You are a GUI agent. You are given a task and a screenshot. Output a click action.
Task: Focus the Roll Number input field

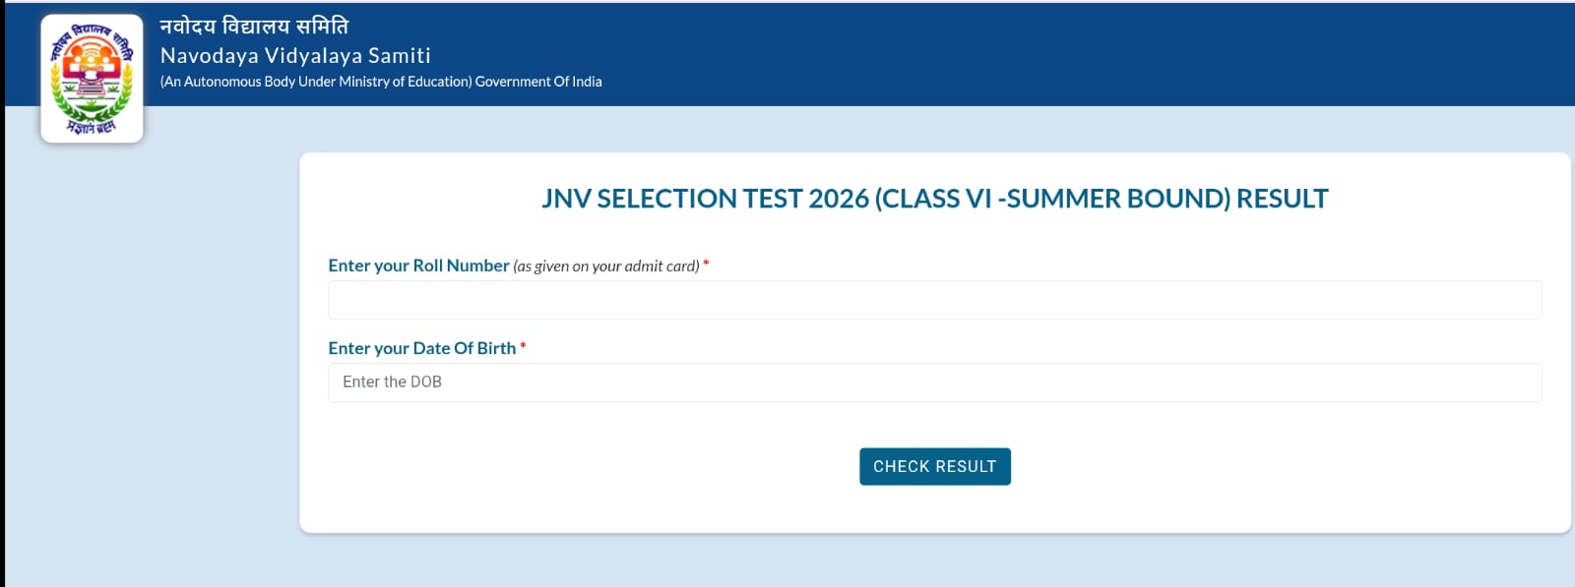point(934,300)
